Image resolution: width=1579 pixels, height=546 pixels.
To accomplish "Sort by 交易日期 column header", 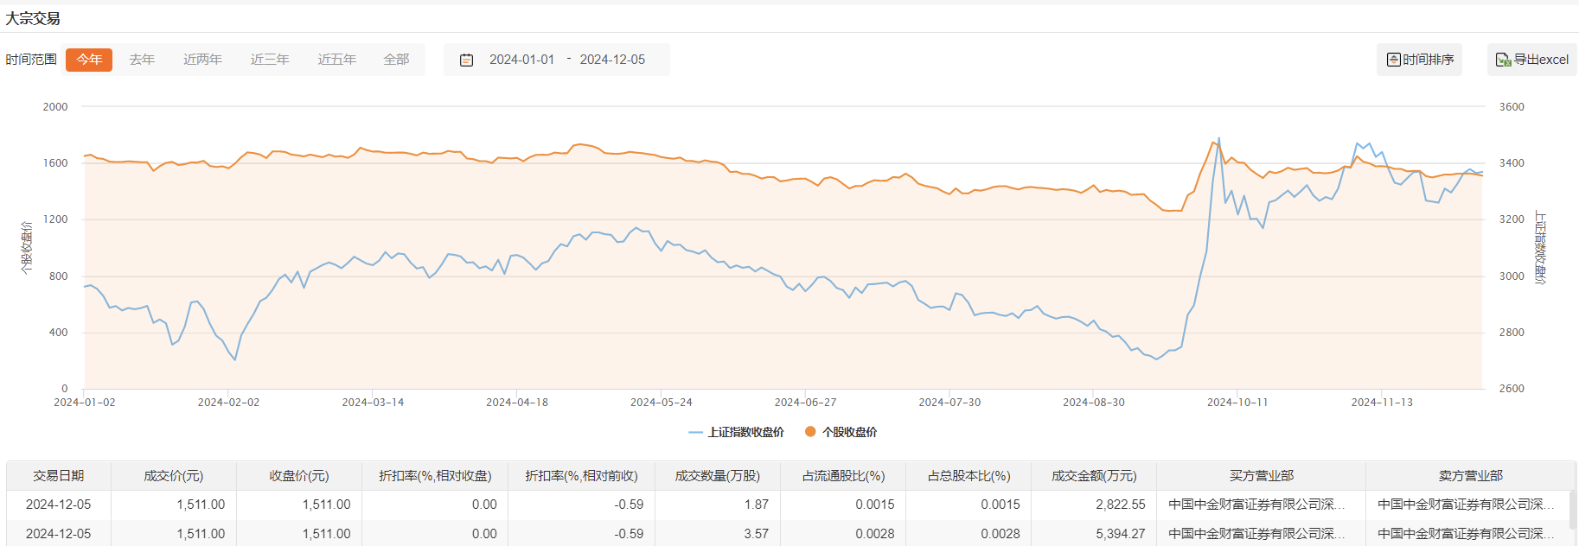I will point(59,476).
